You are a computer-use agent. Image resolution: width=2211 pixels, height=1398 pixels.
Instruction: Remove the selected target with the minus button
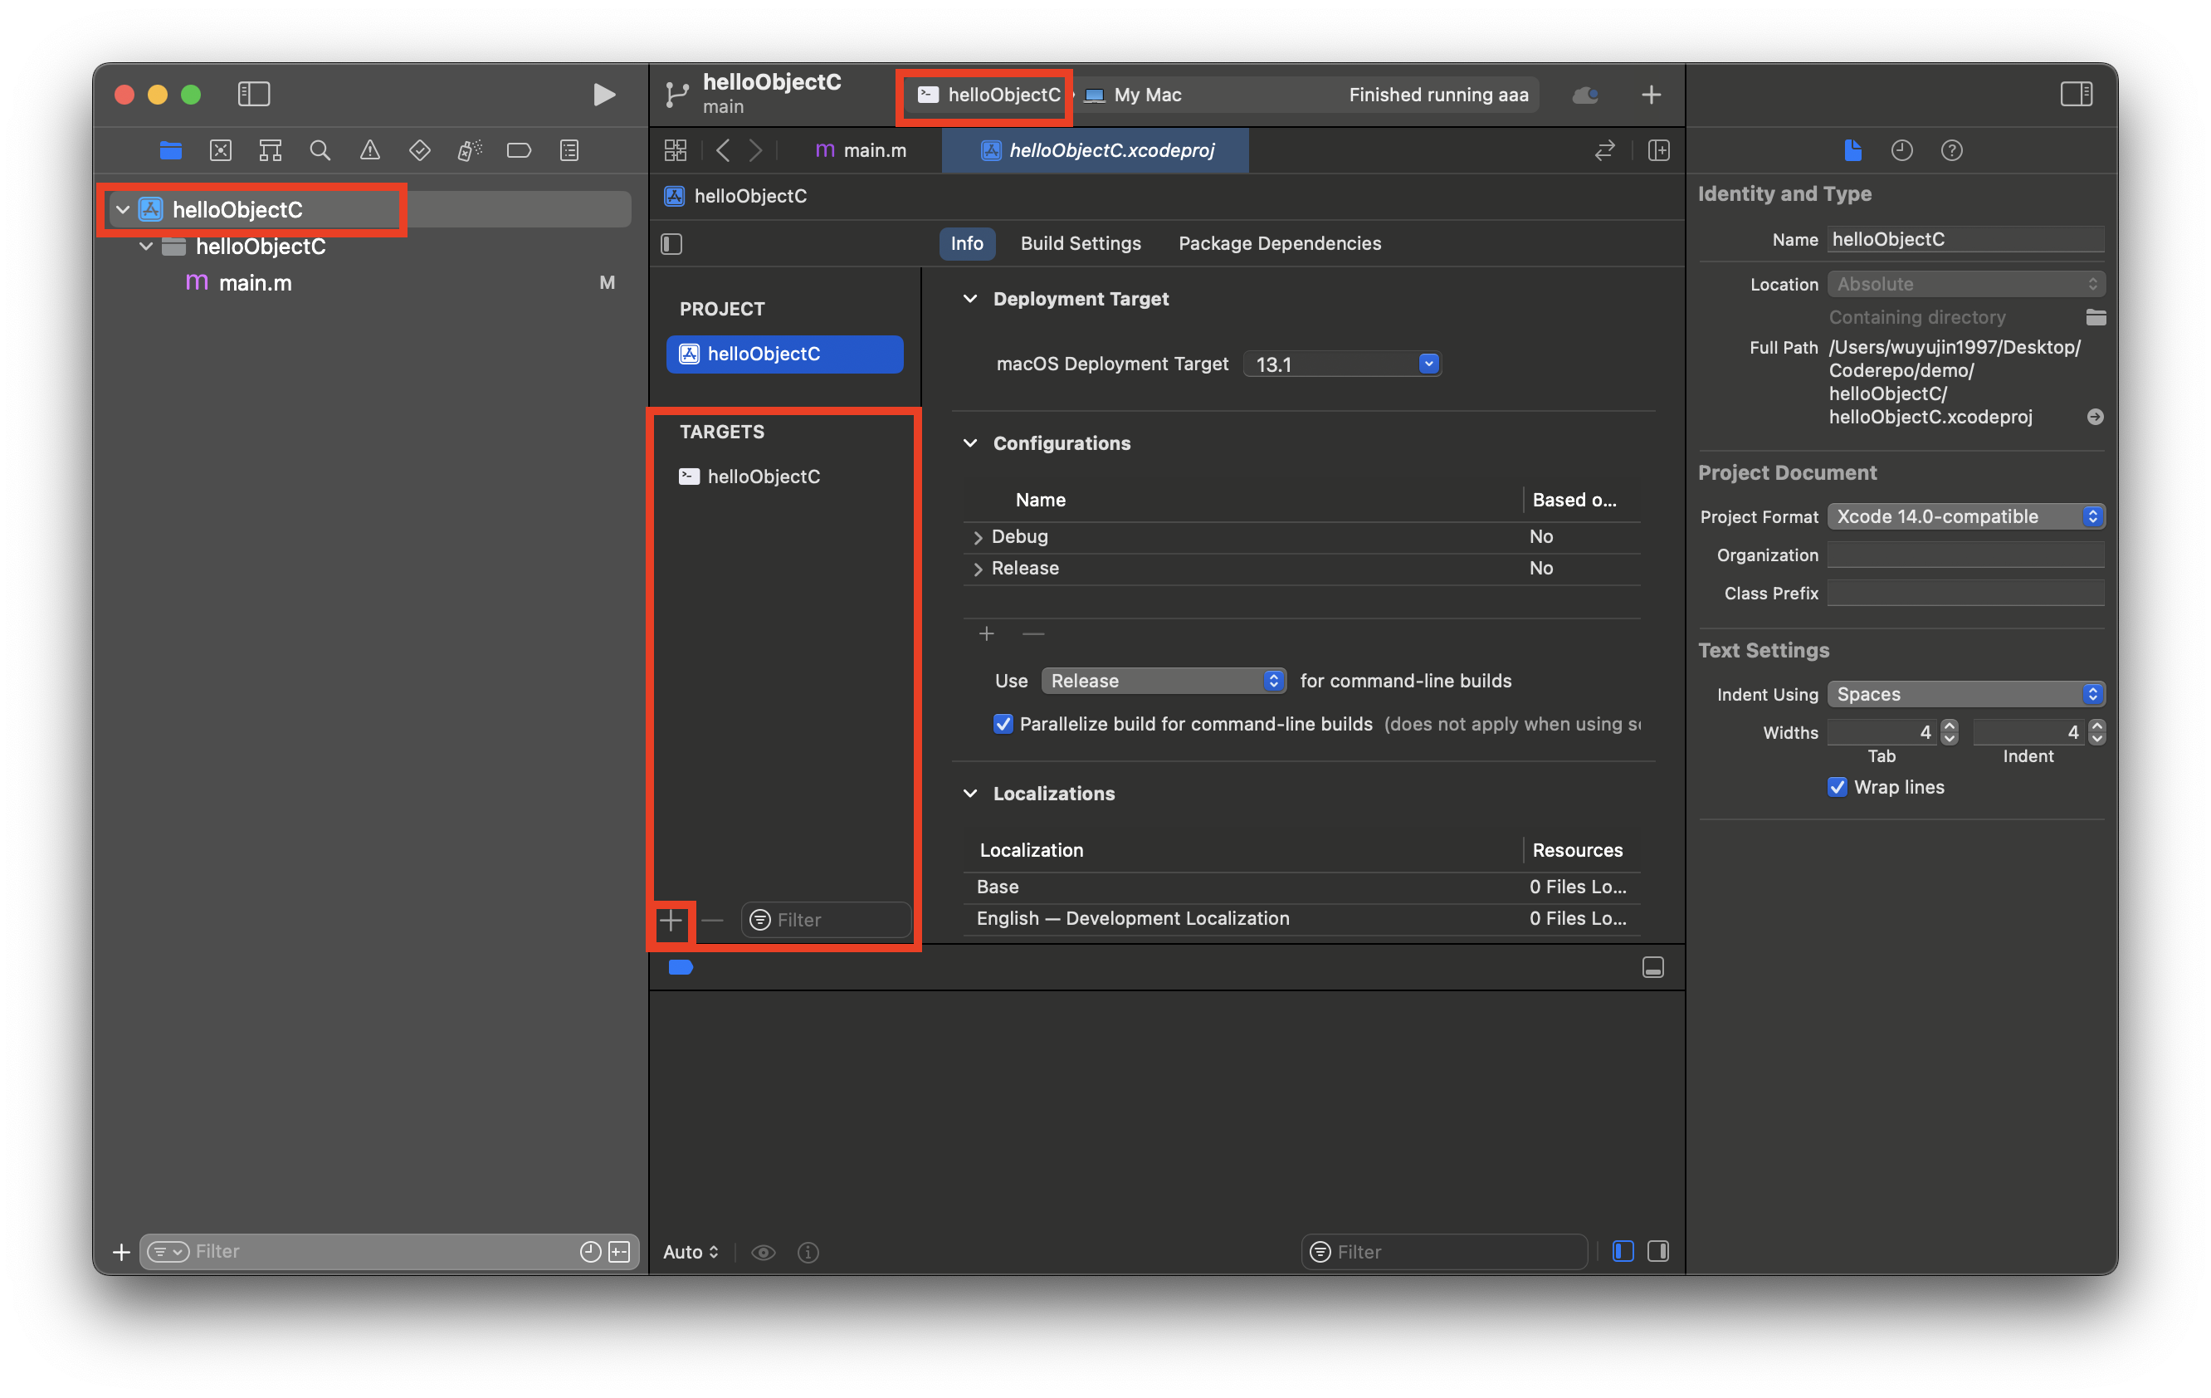(x=712, y=921)
